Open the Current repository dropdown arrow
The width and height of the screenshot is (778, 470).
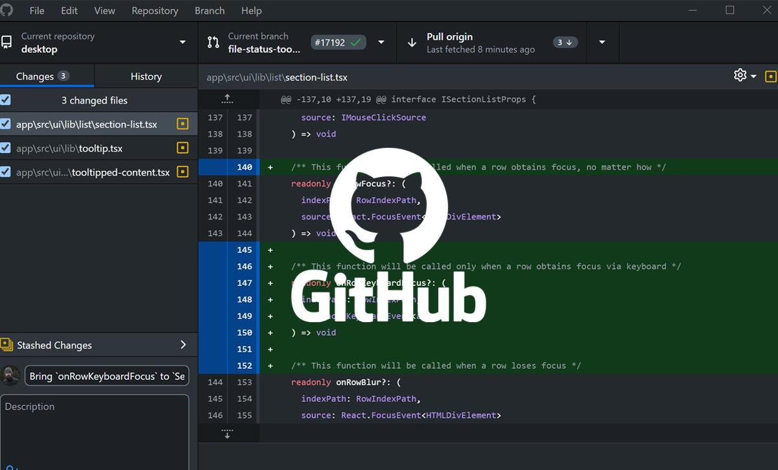tap(183, 43)
